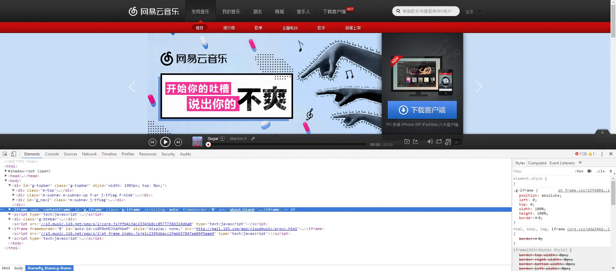Open the Event Listeners tab
Image resolution: width=616 pixels, height=271 pixels.
(x=562, y=163)
